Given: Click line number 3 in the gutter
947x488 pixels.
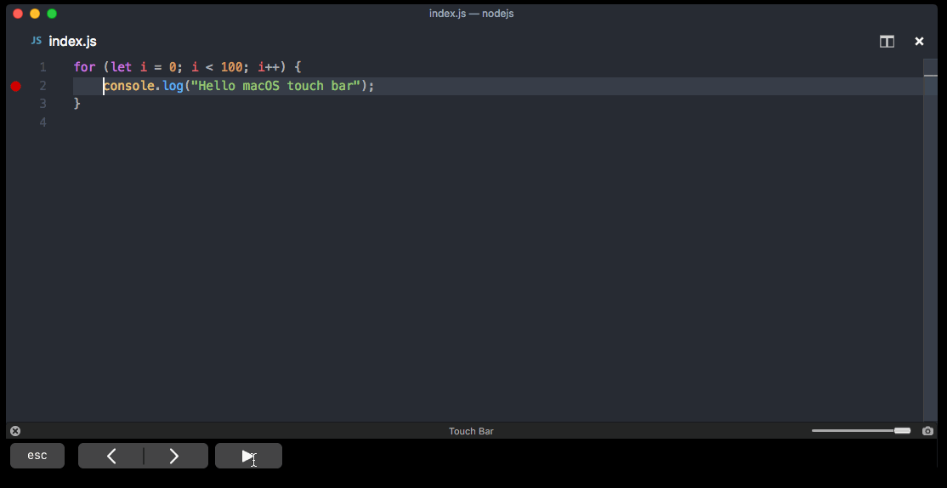Looking at the screenshot, I should tap(43, 104).
